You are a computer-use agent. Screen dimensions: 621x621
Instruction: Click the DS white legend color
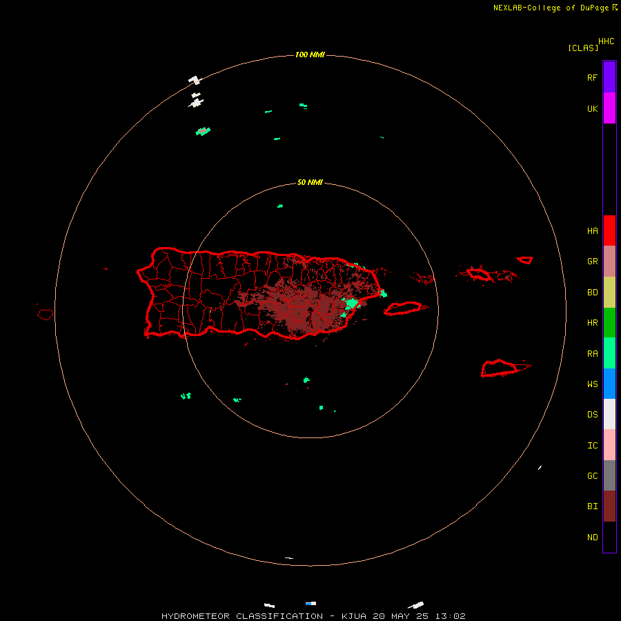609,414
